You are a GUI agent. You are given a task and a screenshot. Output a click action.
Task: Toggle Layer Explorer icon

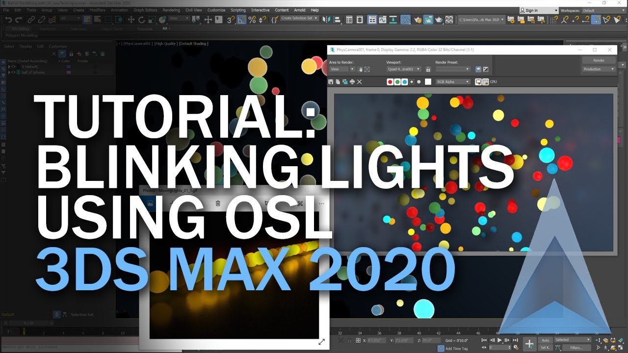pyautogui.click(x=360, y=20)
